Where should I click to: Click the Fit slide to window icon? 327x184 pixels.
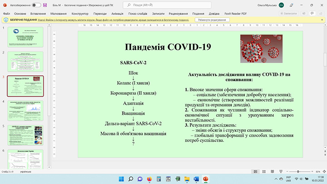point(324,171)
